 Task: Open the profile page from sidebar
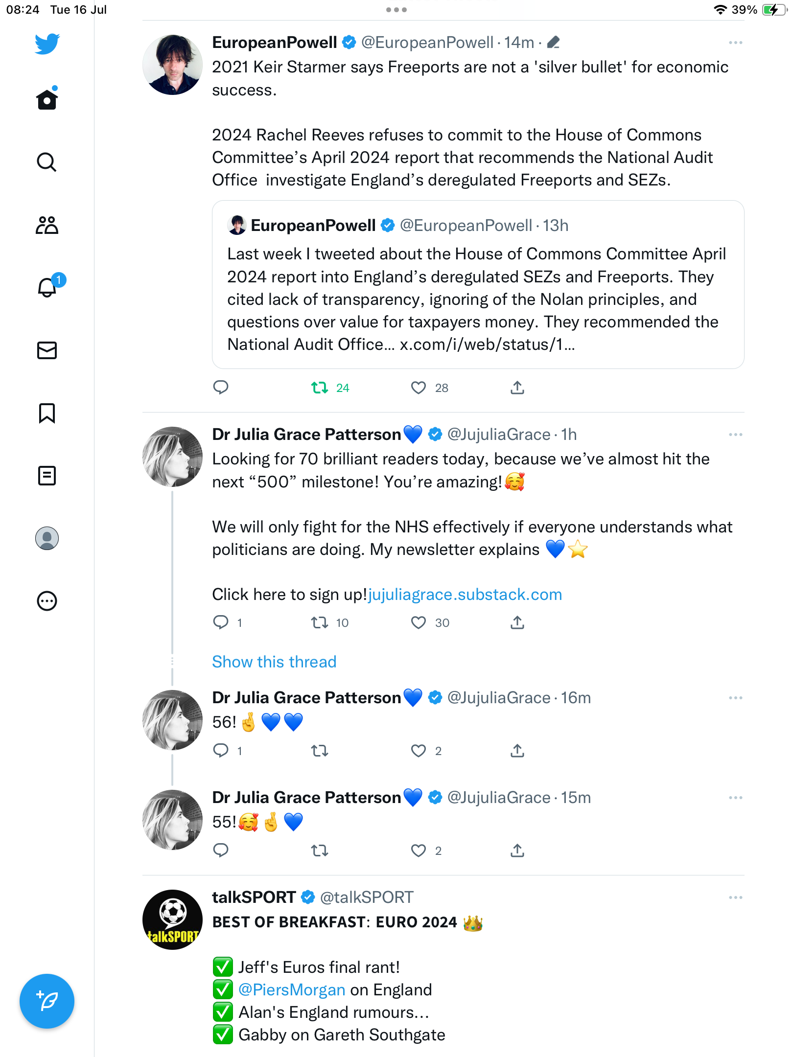coord(47,538)
